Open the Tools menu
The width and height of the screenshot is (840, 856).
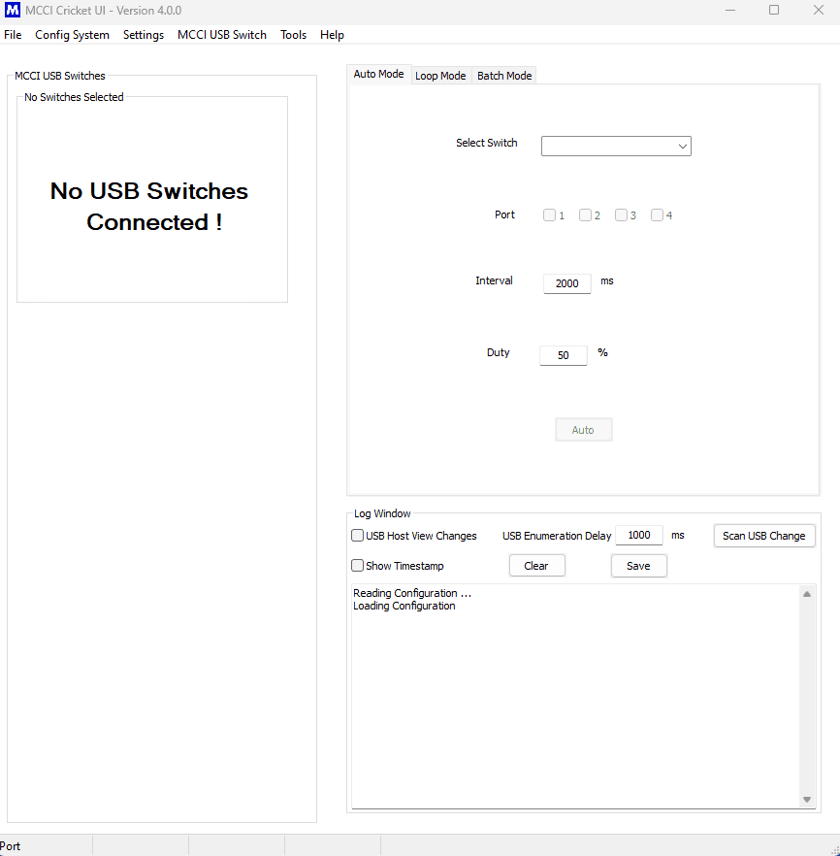(x=294, y=35)
